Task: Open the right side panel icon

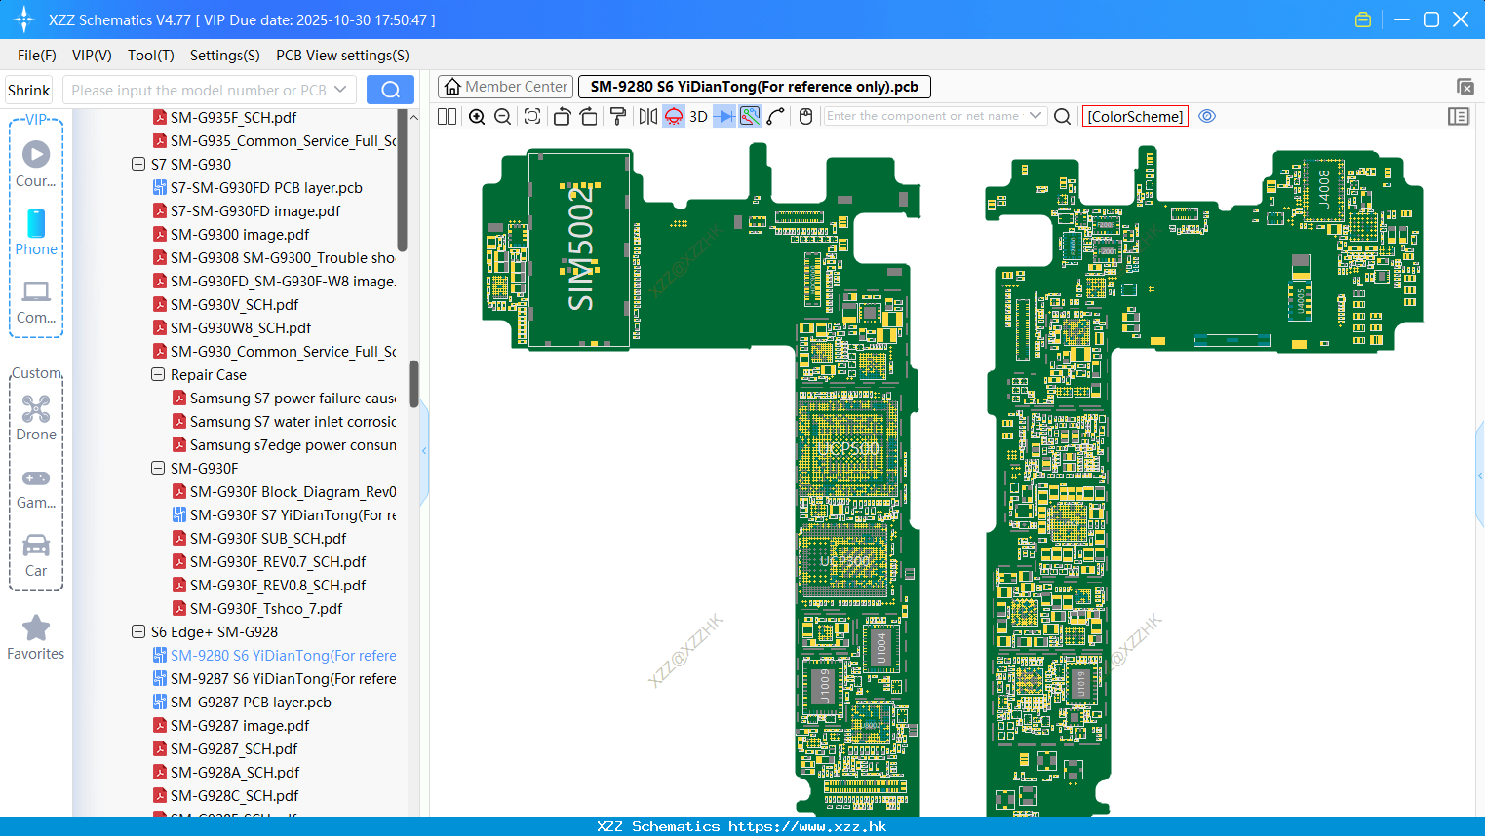Action: tap(1459, 116)
